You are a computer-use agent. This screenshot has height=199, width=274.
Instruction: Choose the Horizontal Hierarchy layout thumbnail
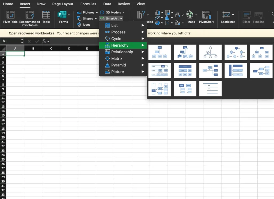click(261, 70)
